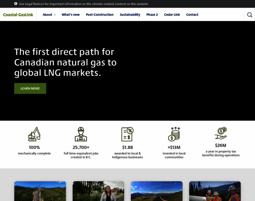Image resolution: width=255 pixels, height=201 pixels.
Task: Open the Phase 2 page
Action: 152,15
